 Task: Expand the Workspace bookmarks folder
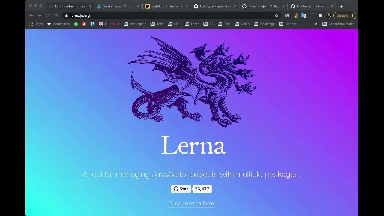[135, 24]
